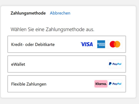Click the 'eWallet' label text
This screenshot has width=139, height=104.
(18, 64)
